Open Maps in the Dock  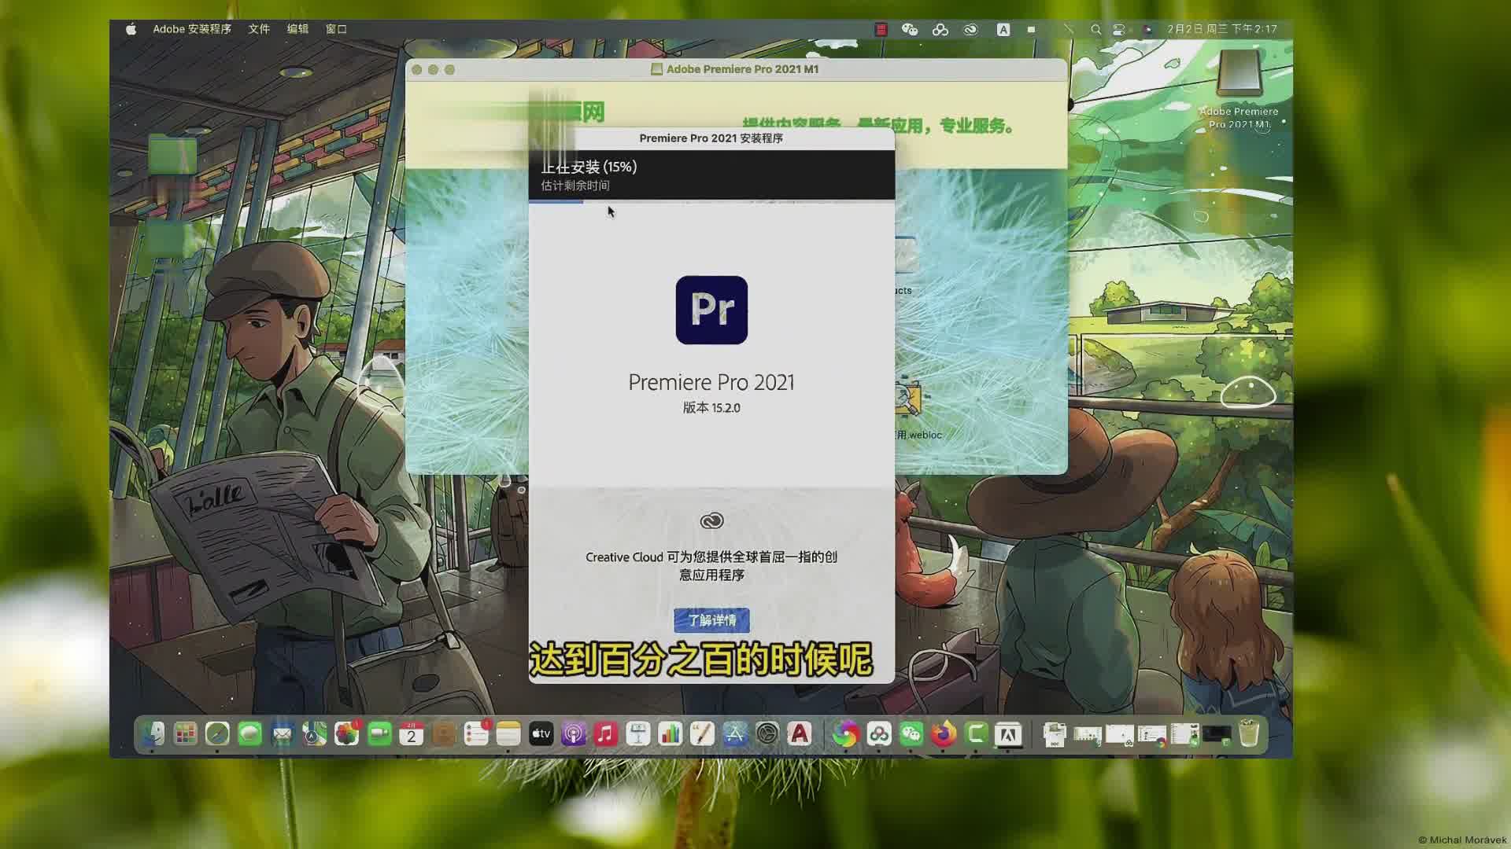point(314,734)
